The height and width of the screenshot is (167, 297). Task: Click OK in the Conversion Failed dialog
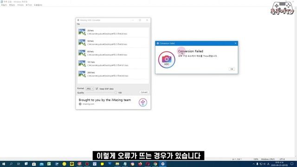[x=232, y=69]
